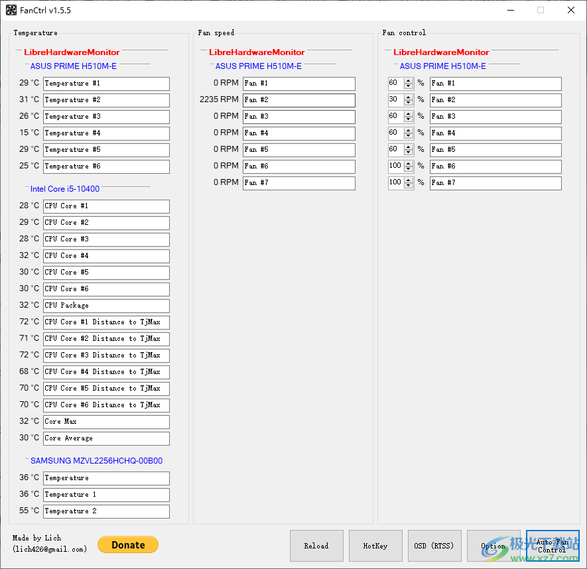Decrease Fan #7 control percentage with down arrow

pos(409,186)
